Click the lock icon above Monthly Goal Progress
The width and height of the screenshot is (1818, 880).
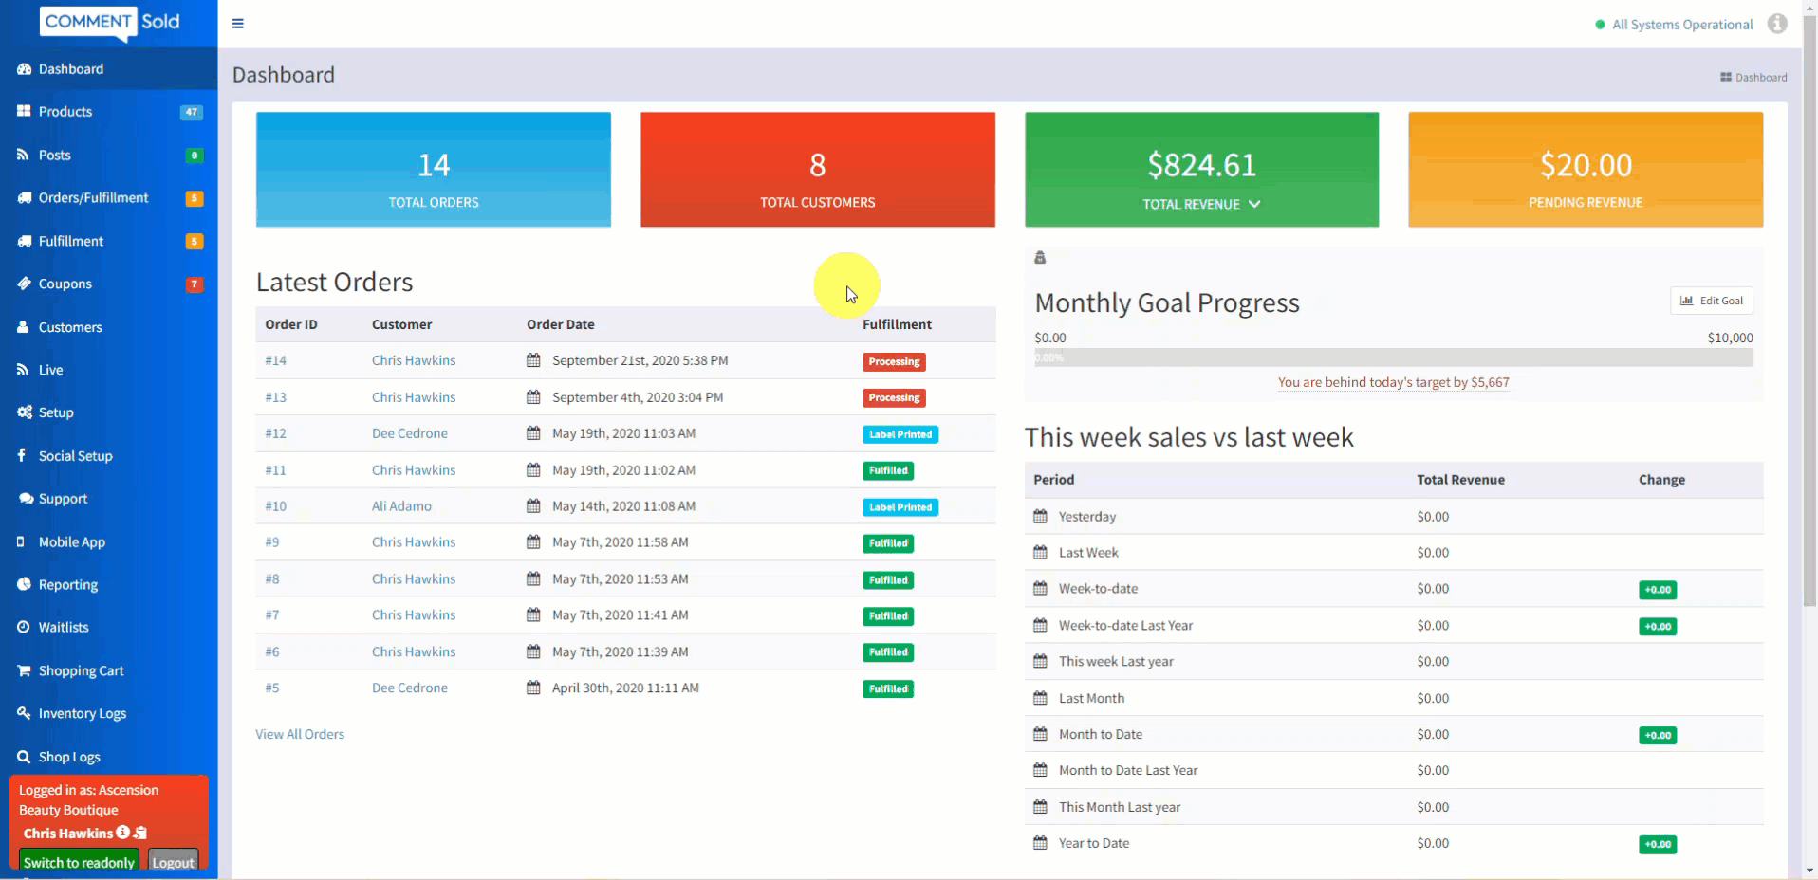[x=1040, y=258]
